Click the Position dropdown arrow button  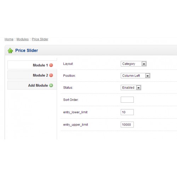click(x=148, y=76)
